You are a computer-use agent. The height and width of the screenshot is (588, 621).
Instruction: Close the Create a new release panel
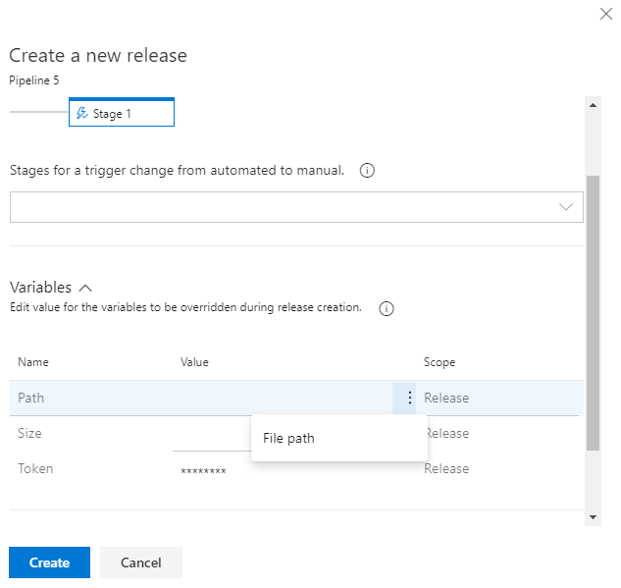[x=604, y=14]
